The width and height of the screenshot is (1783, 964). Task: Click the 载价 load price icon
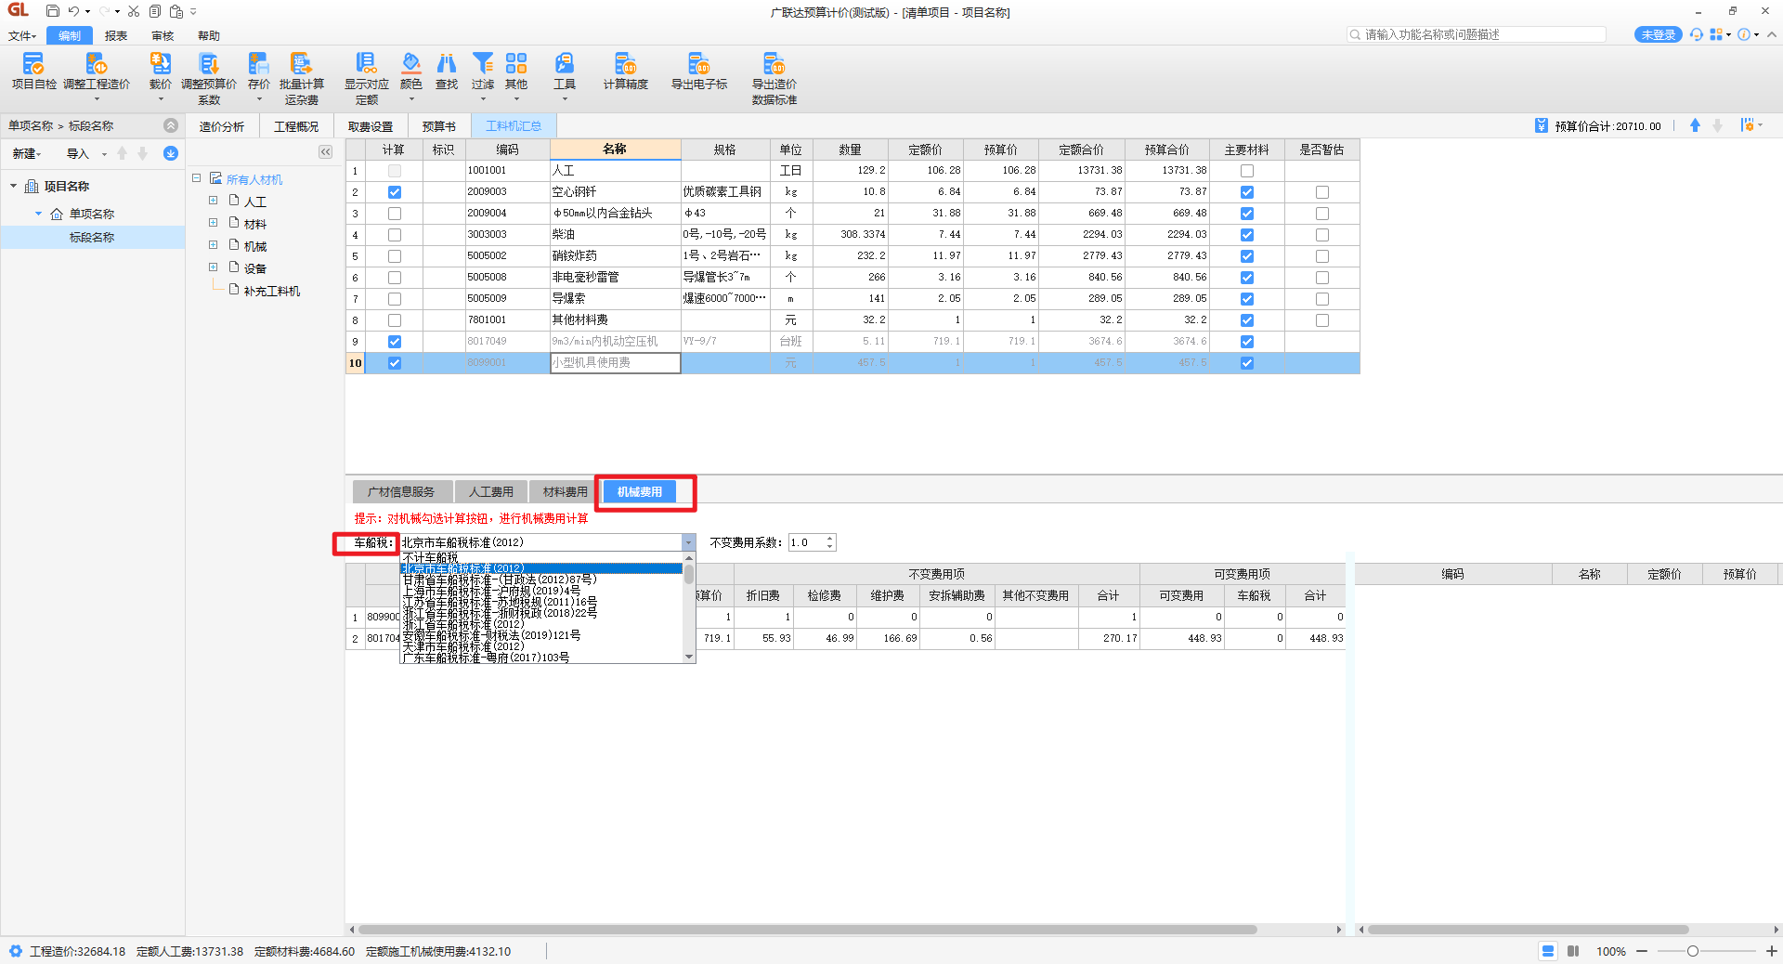tap(161, 63)
